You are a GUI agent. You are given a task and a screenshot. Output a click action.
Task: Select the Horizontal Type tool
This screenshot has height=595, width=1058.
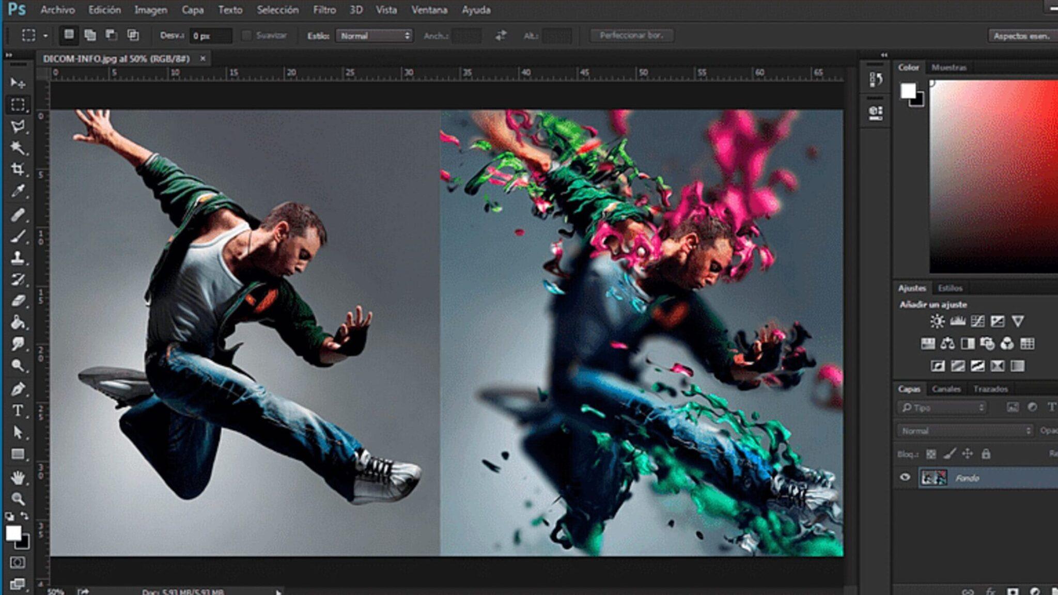[18, 410]
